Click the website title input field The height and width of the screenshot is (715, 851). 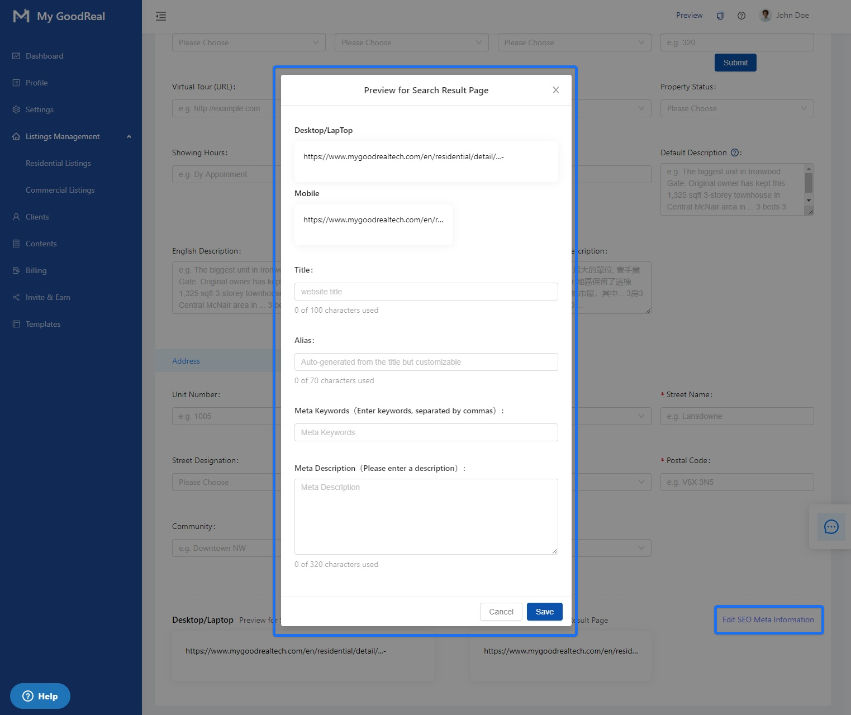(x=426, y=292)
